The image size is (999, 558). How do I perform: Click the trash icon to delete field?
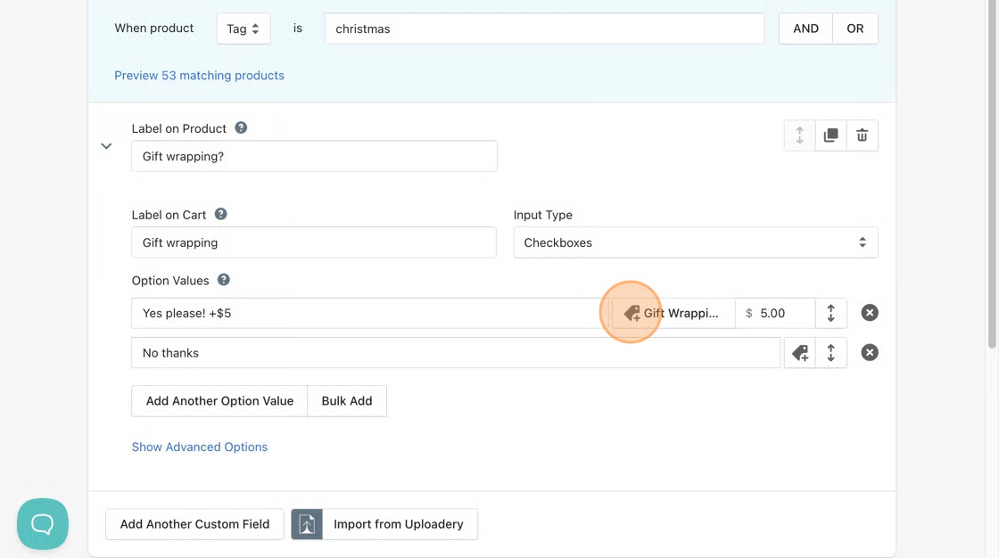[x=862, y=135]
